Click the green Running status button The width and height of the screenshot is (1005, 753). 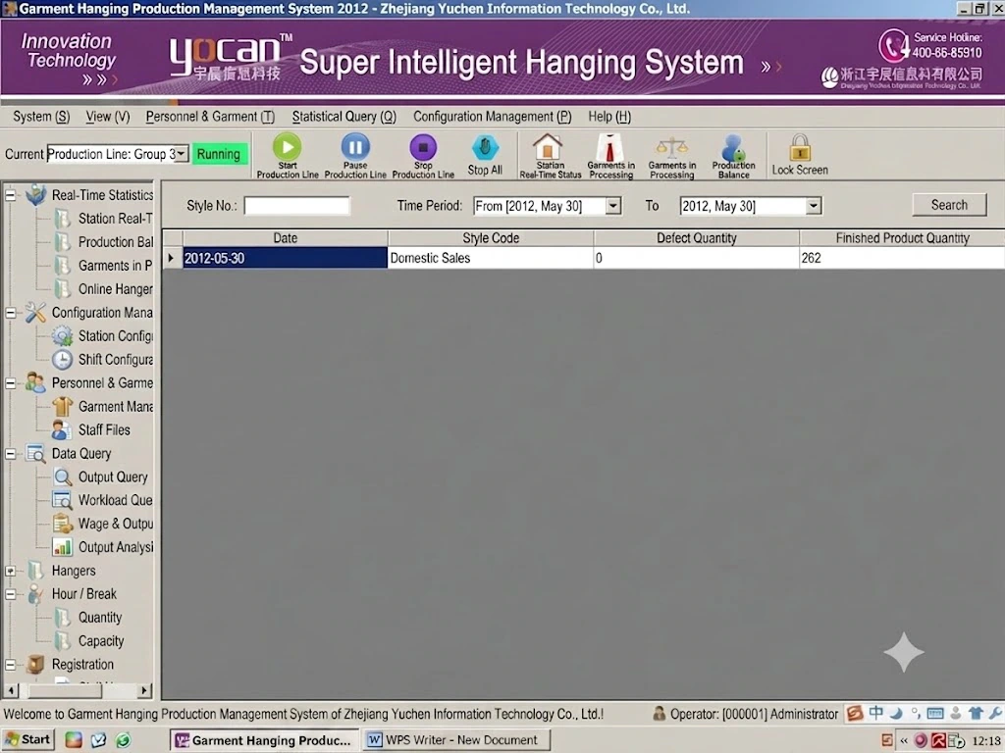pyautogui.click(x=219, y=154)
